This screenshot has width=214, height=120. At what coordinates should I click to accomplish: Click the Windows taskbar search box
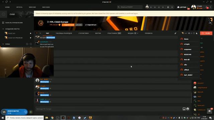coord(24,118)
